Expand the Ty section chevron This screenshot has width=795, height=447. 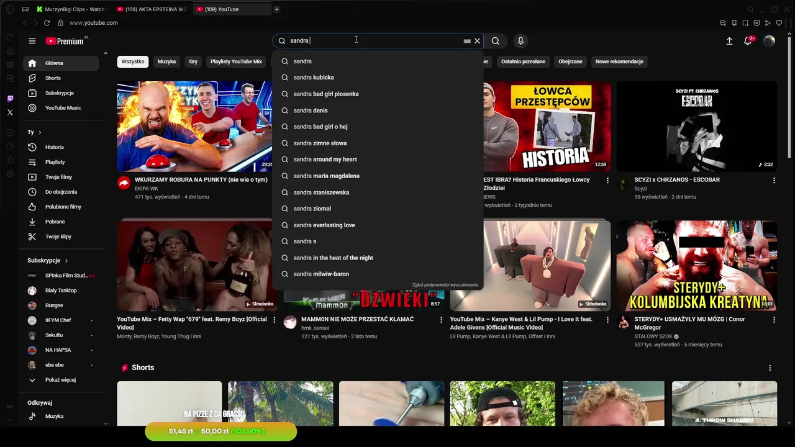coord(40,132)
